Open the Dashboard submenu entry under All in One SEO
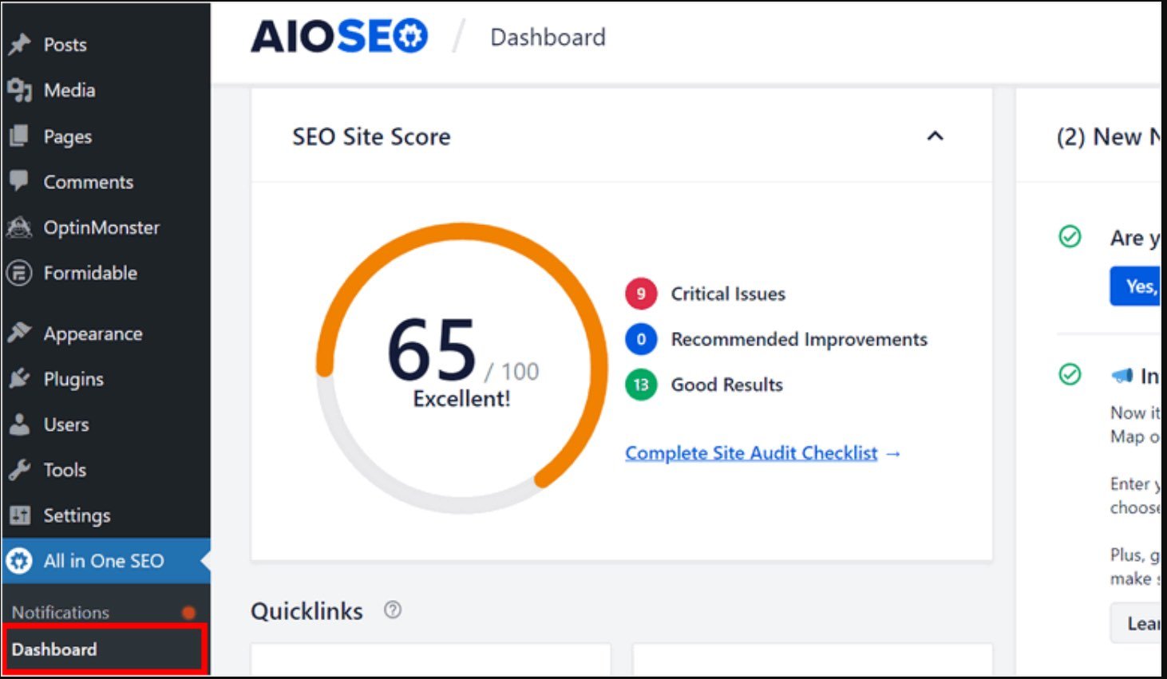1167x679 pixels. click(54, 649)
